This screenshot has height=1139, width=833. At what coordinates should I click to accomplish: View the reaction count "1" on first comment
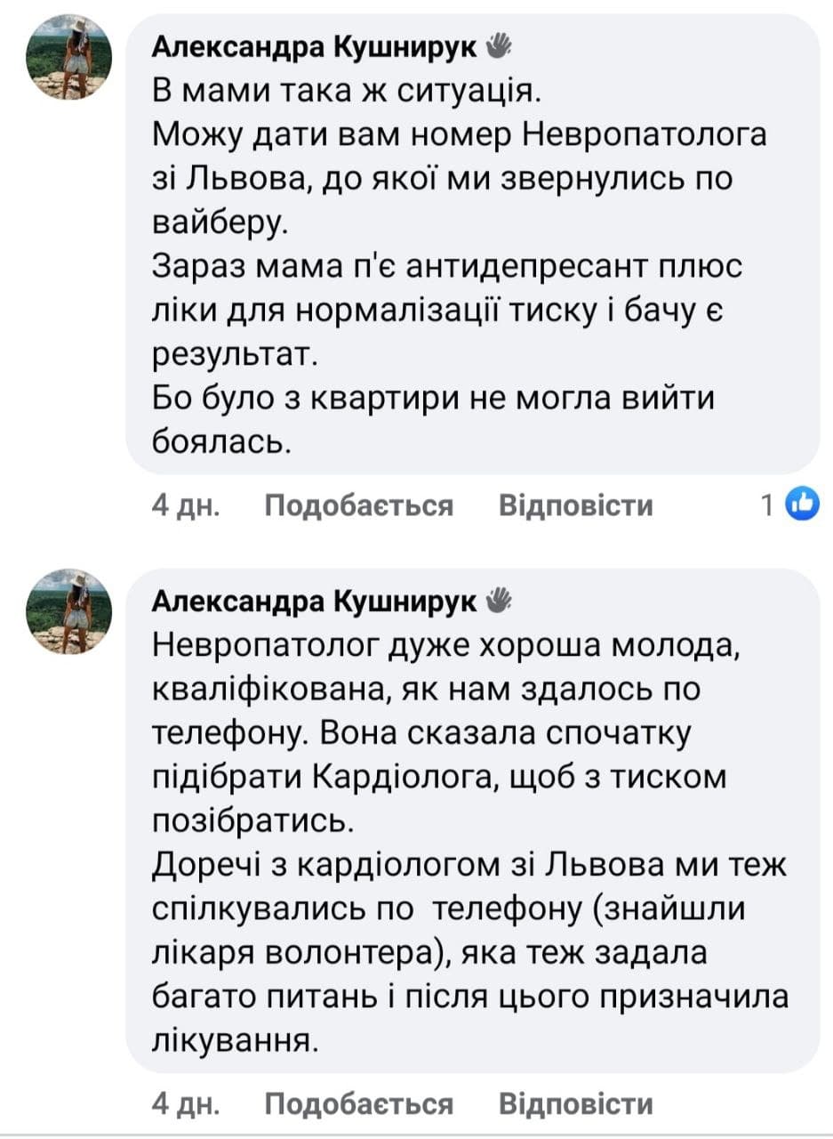(767, 505)
